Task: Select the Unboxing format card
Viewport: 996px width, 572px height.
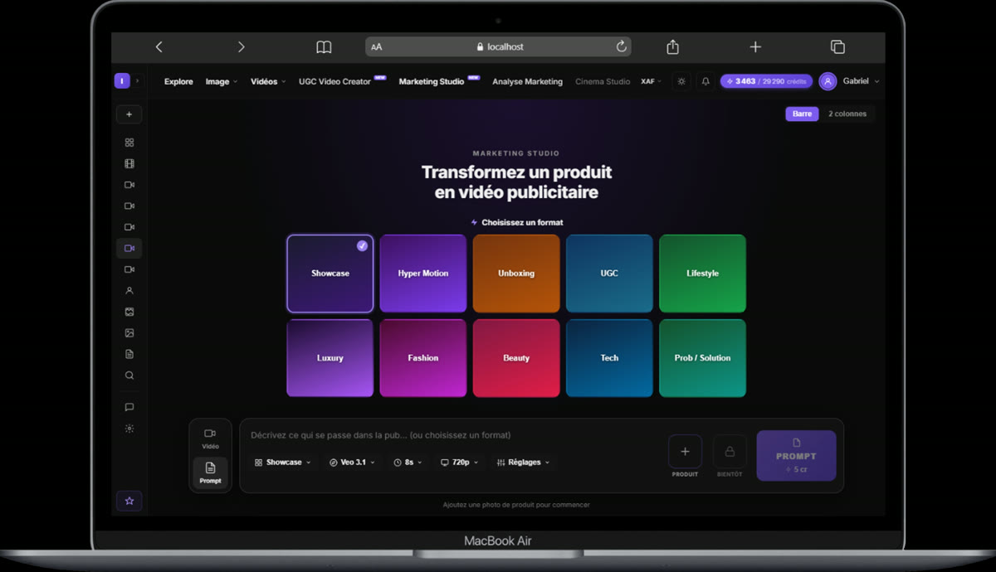Action: (x=516, y=274)
